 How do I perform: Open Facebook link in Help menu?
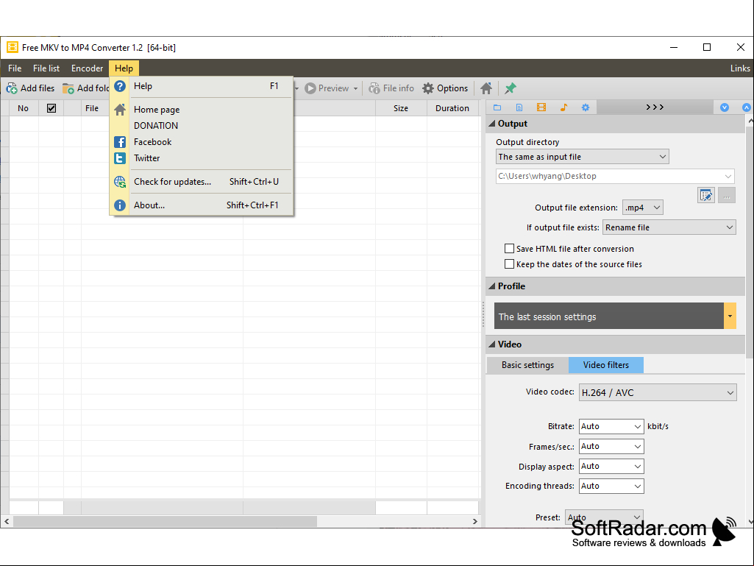[x=202, y=142]
